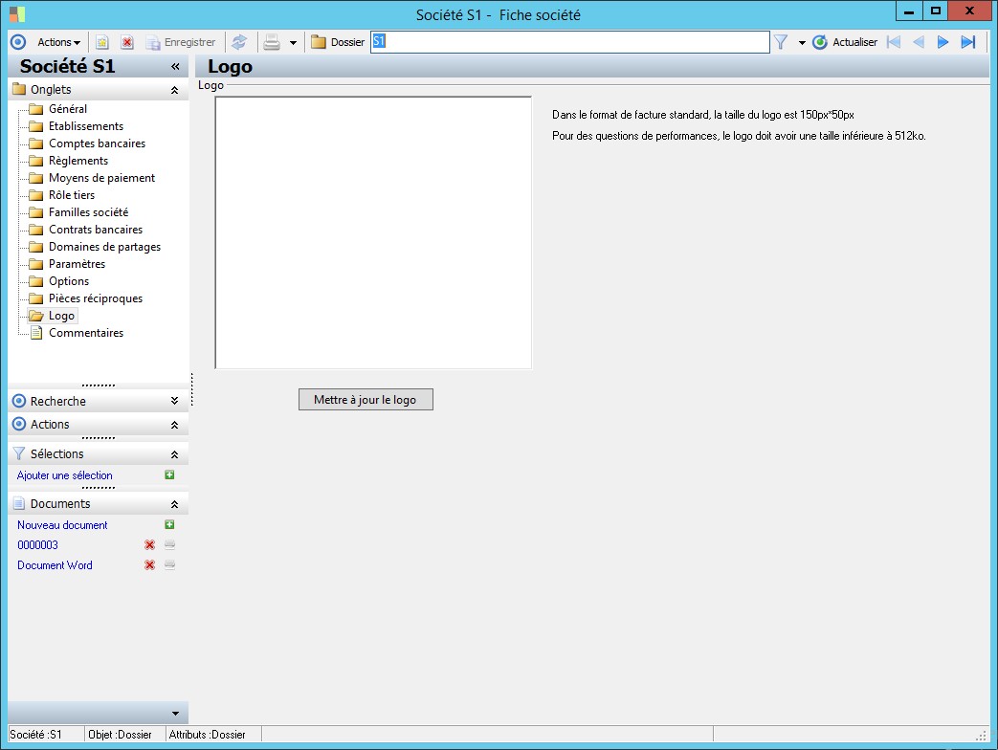Open Moyens de paiement item
Viewport: 998px width, 750px height.
(101, 178)
